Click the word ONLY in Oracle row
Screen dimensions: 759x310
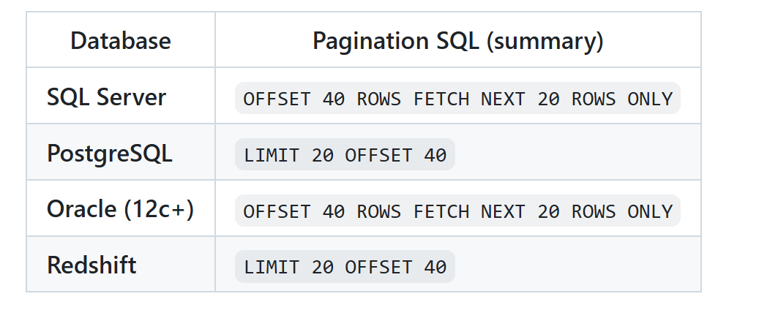[650, 211]
